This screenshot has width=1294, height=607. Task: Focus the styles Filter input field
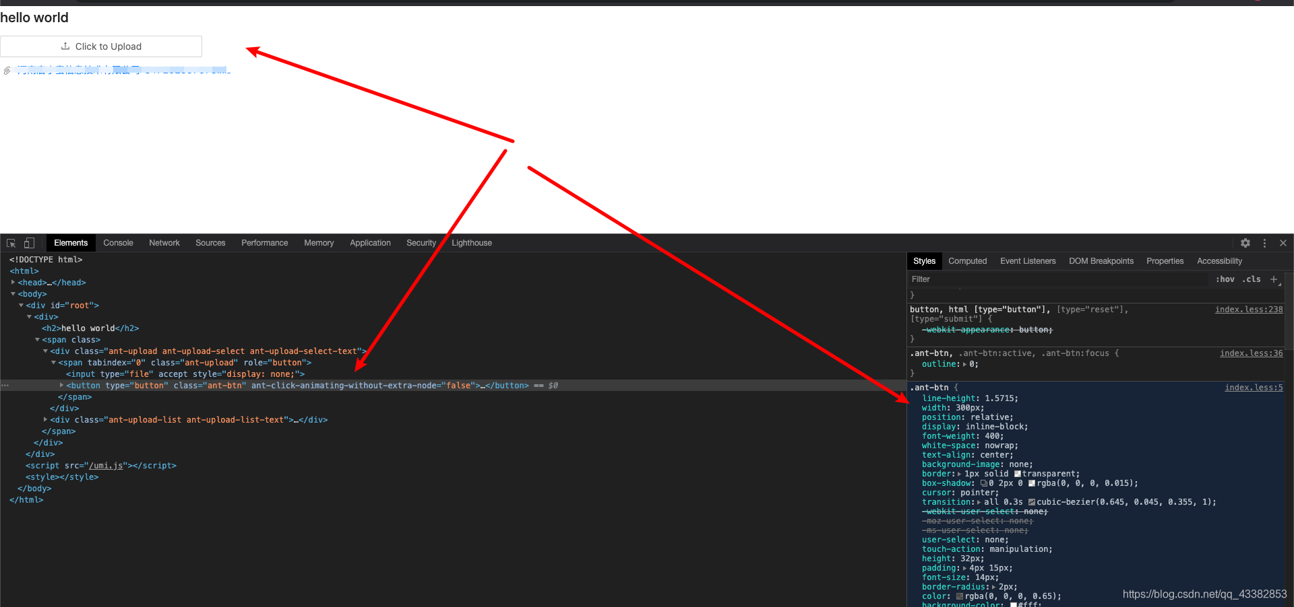tap(1058, 279)
